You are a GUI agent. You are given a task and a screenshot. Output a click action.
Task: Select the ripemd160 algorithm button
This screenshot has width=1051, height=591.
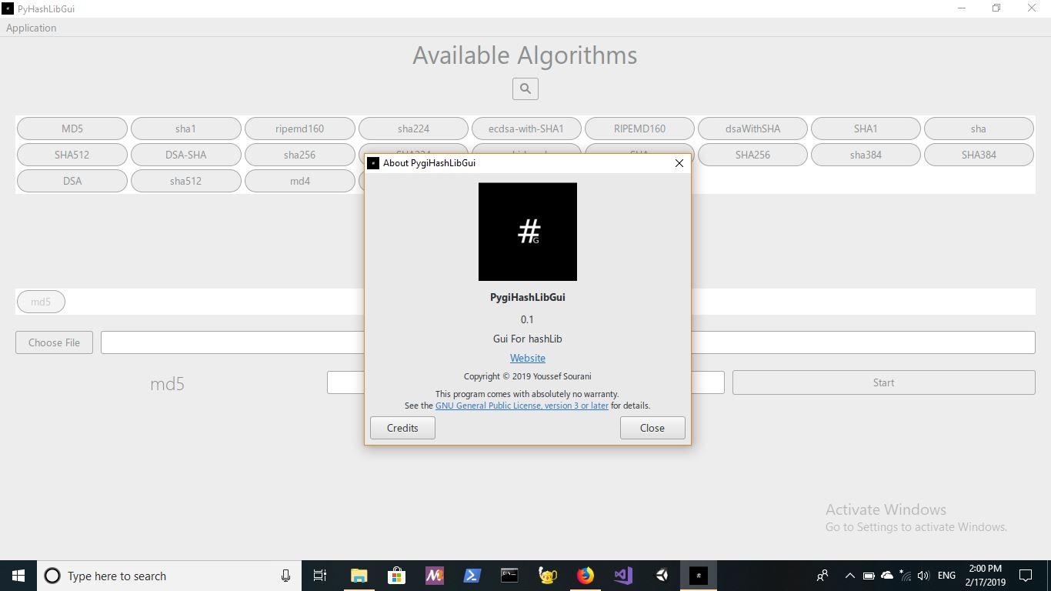click(x=299, y=129)
